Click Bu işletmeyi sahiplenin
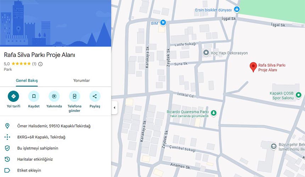The height and width of the screenshot is (177, 305). click(x=38, y=148)
